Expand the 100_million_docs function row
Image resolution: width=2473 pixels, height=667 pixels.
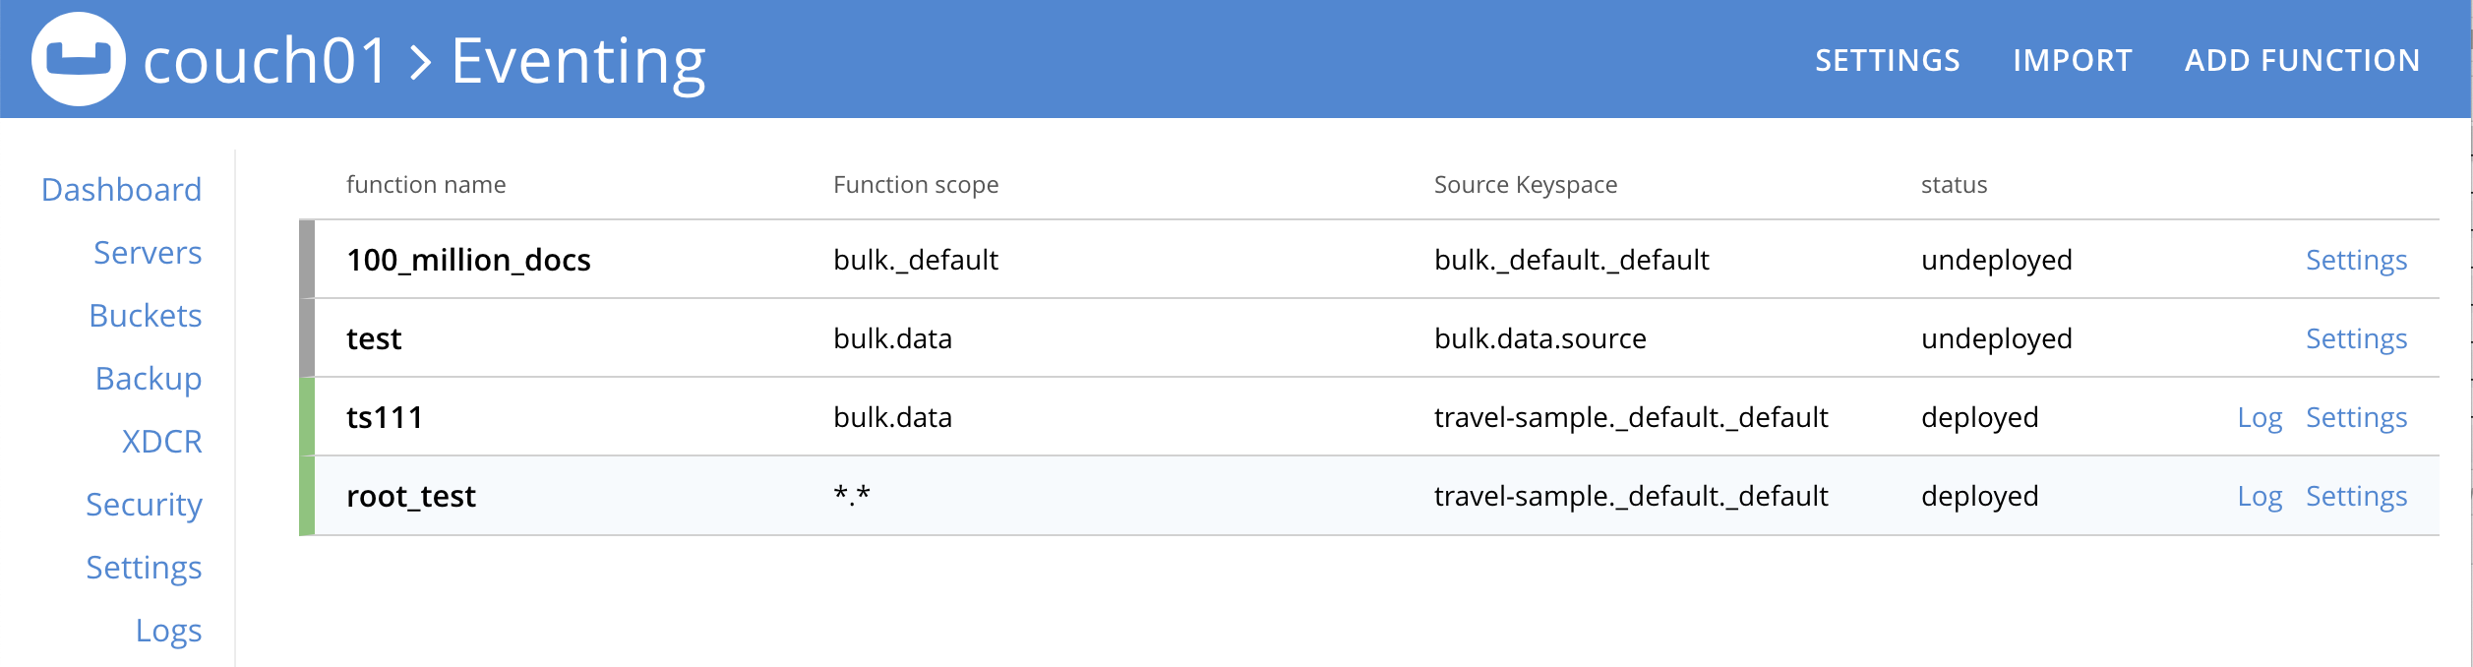(468, 260)
